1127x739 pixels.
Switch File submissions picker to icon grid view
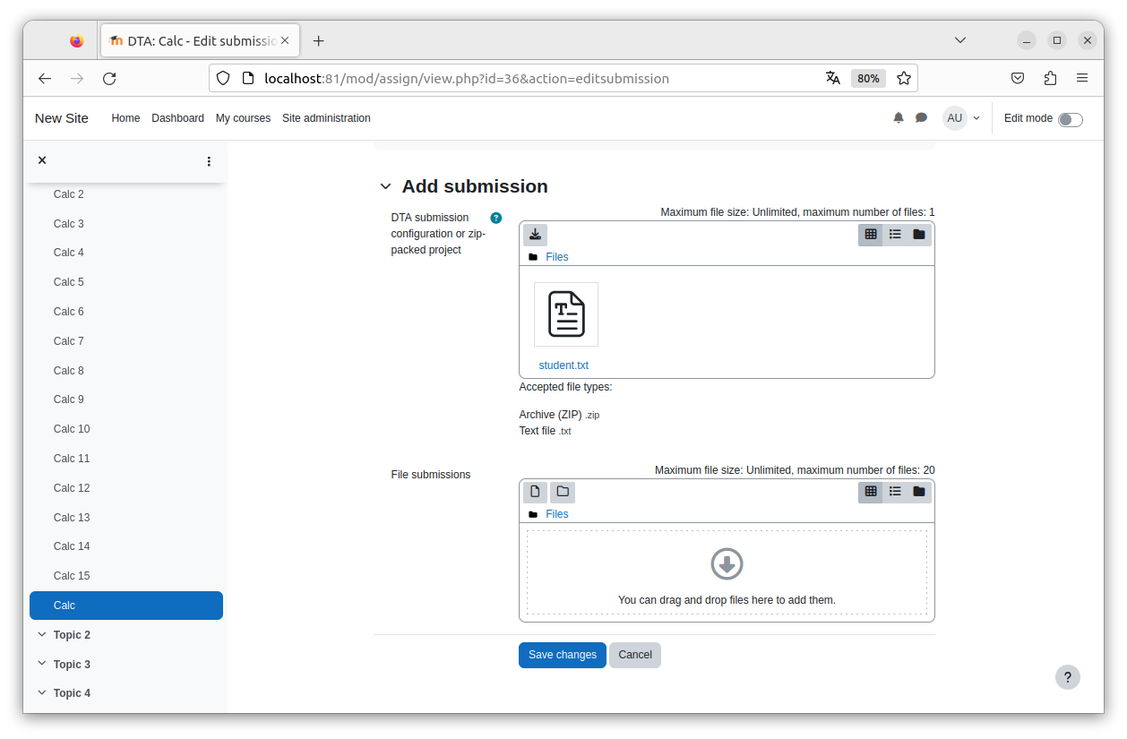click(x=871, y=492)
